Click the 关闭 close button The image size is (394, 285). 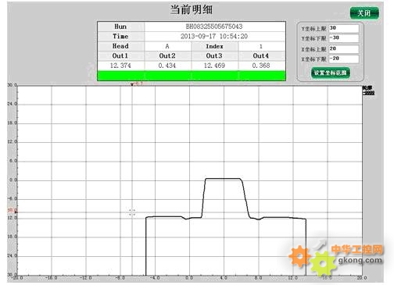364,13
